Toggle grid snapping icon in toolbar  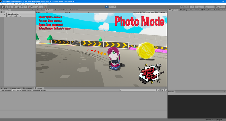coord(45,7)
